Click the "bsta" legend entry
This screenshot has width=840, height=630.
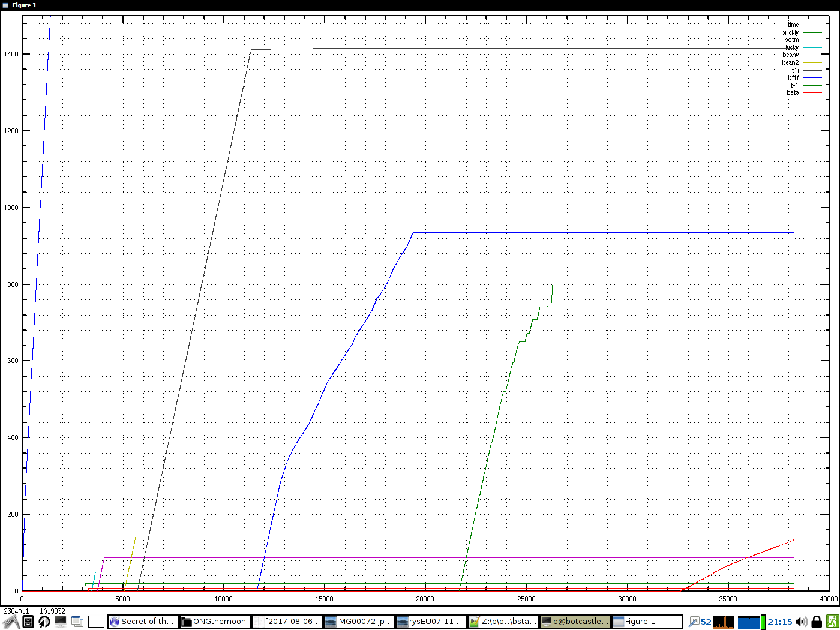pyautogui.click(x=793, y=92)
